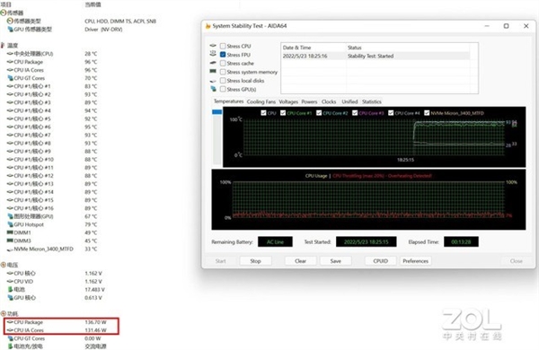Click the Stability Test Started log entry

point(376,56)
